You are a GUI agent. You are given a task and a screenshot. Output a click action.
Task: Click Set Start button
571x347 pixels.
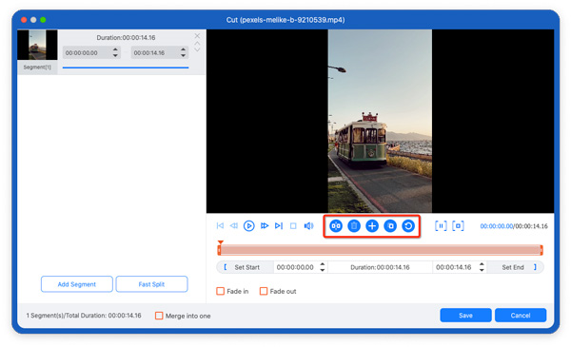pyautogui.click(x=246, y=267)
